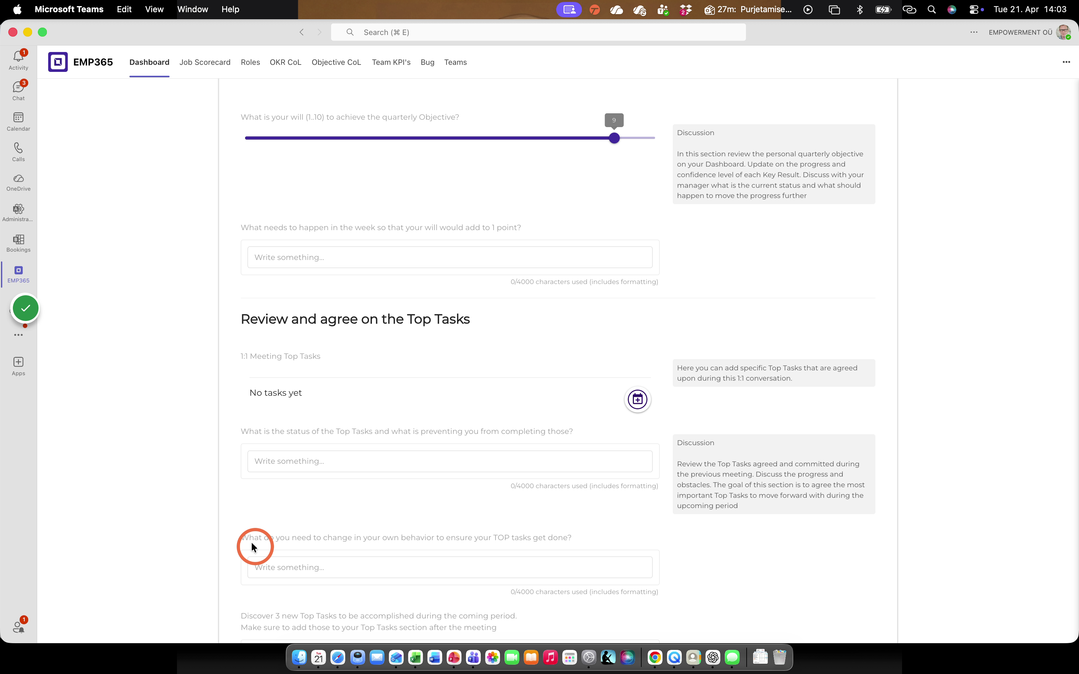Open Calls in the Teams sidebar
The height and width of the screenshot is (674, 1079).
[x=18, y=152]
